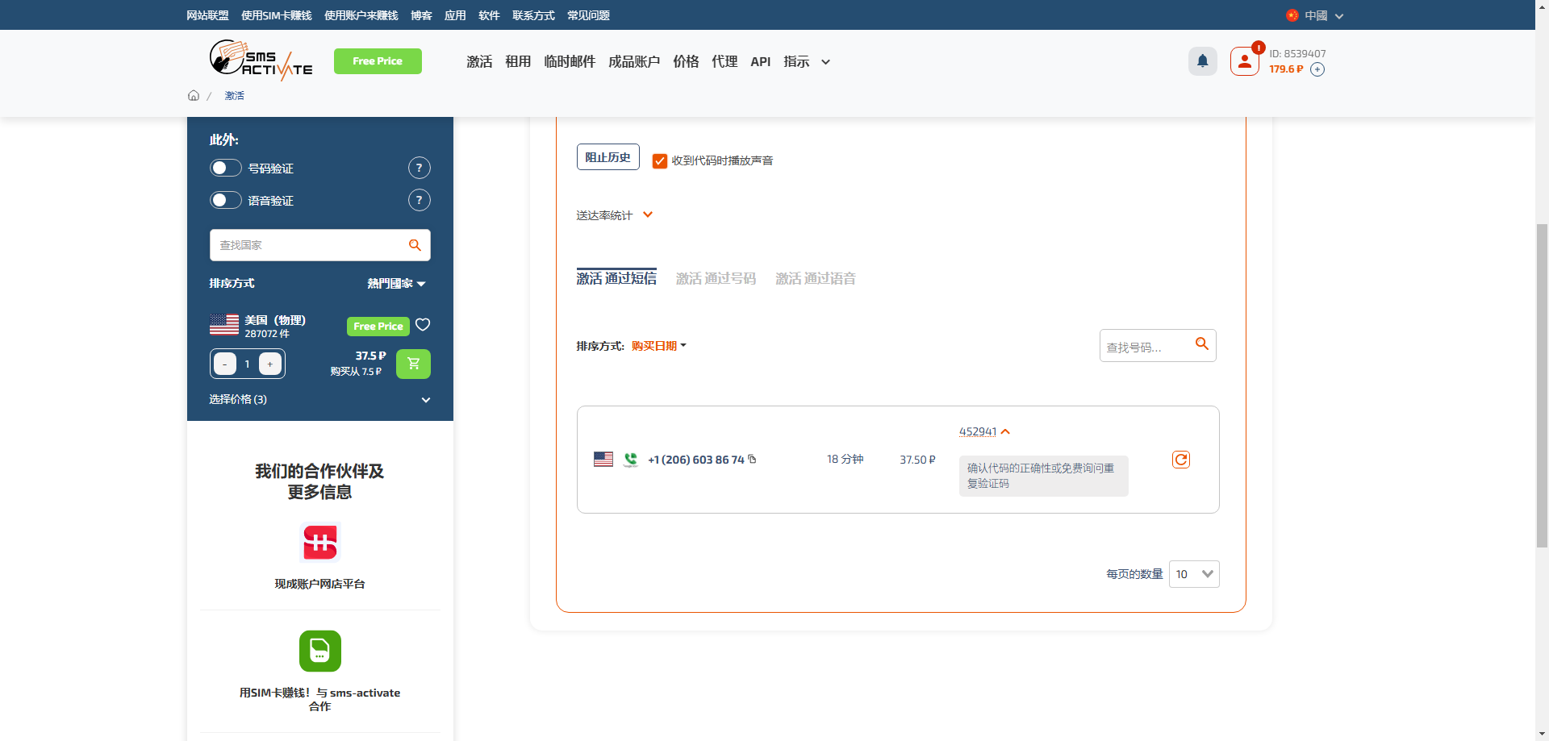Image resolution: width=1549 pixels, height=741 pixels.
Task: Copy the phone number +1 (206) 603 86 74
Action: 752,459
